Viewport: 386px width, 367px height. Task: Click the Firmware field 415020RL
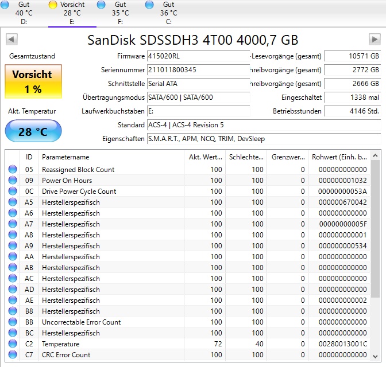pos(198,56)
